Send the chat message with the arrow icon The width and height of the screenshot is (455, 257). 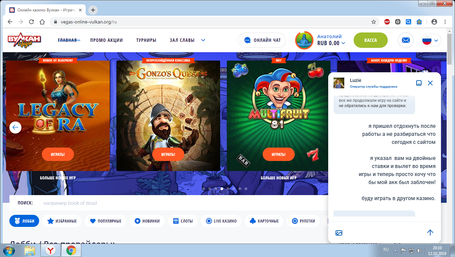point(430,233)
